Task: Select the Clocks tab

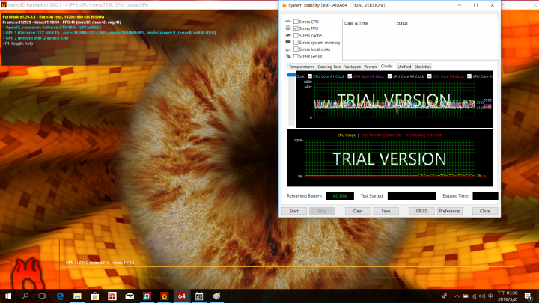Action: click(387, 67)
